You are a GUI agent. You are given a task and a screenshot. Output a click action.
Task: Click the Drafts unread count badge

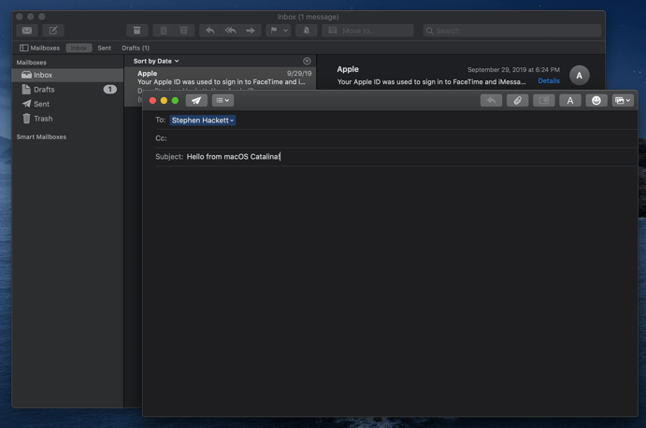tap(110, 90)
